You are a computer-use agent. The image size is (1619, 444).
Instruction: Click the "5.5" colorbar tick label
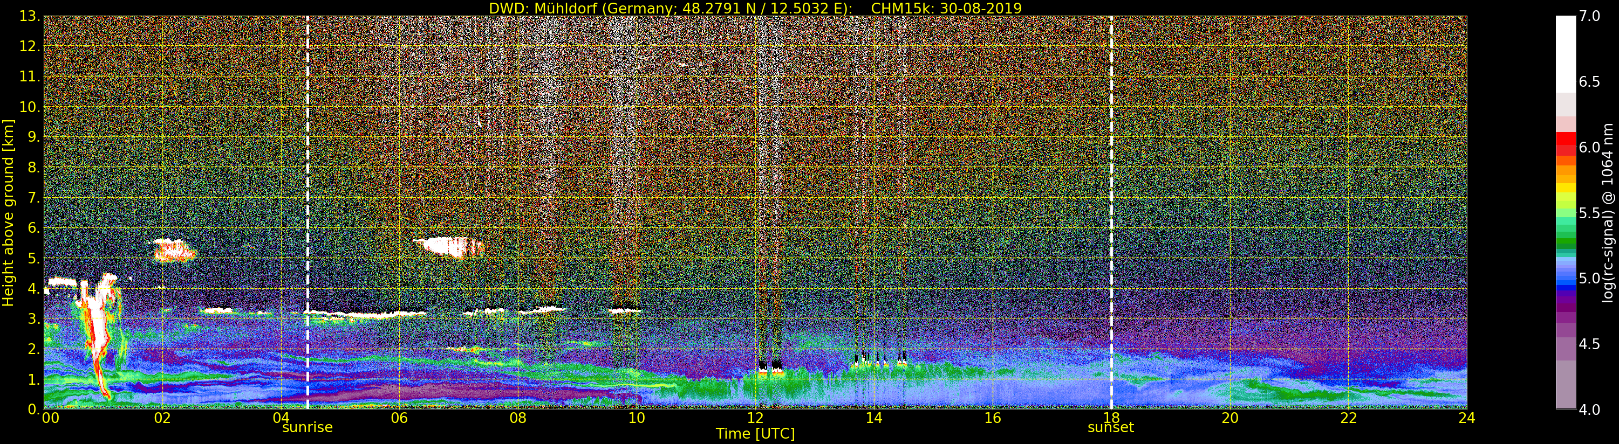pyautogui.click(x=1589, y=213)
